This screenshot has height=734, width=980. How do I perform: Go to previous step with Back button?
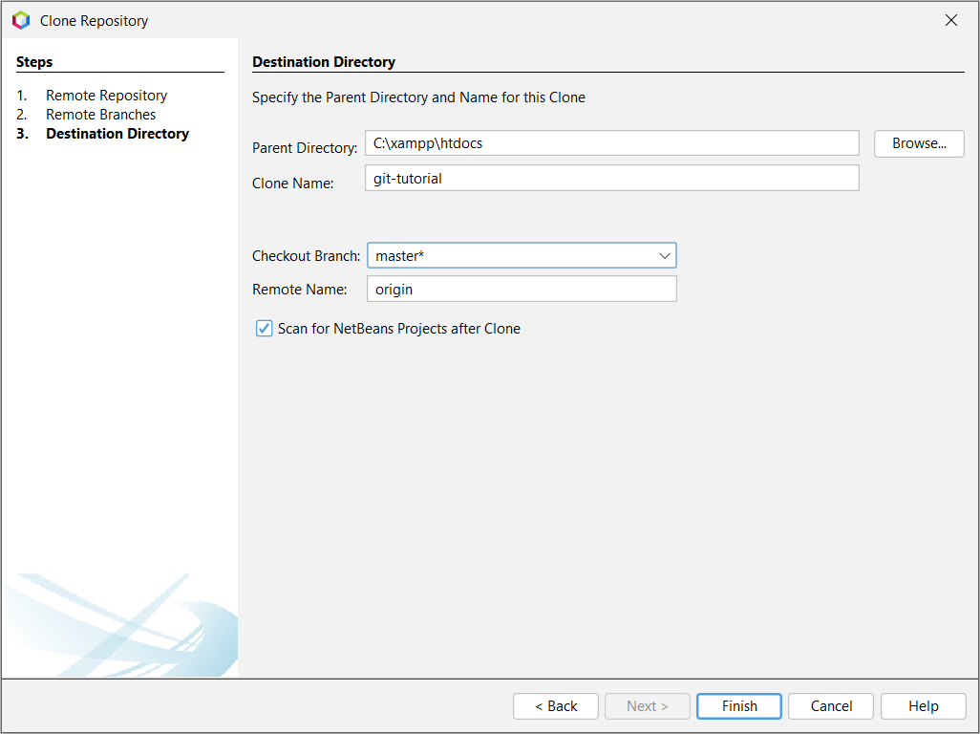coord(556,706)
